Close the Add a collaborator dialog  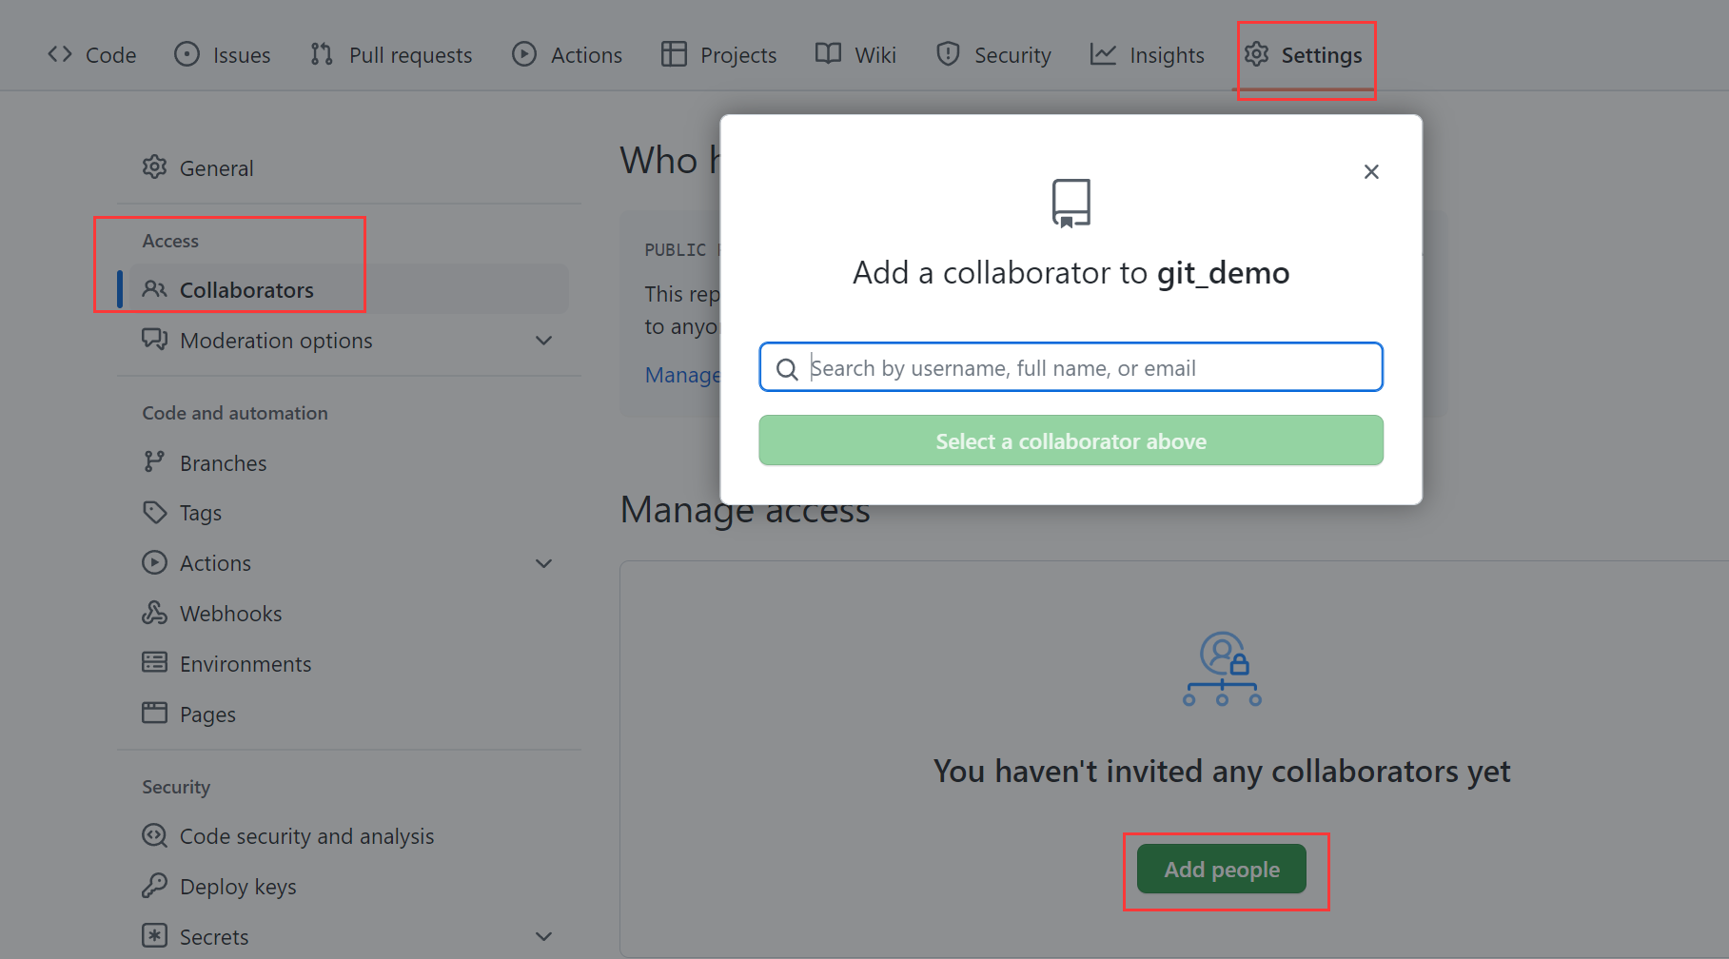[x=1371, y=171]
